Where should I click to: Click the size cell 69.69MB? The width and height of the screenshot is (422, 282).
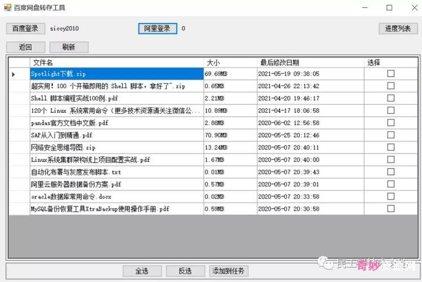click(230, 74)
